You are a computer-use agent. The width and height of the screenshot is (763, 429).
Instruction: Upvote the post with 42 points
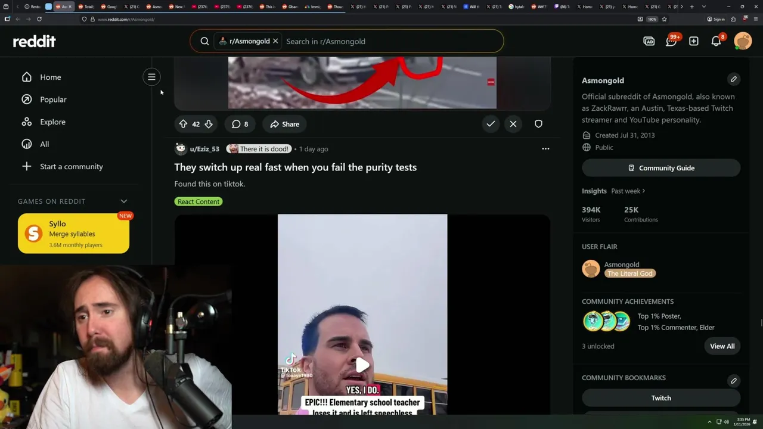pos(183,124)
